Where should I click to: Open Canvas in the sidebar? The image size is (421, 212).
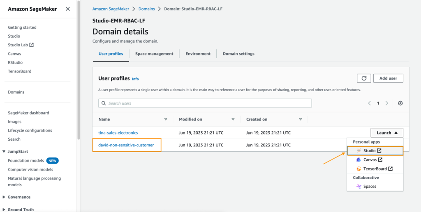[14, 54]
